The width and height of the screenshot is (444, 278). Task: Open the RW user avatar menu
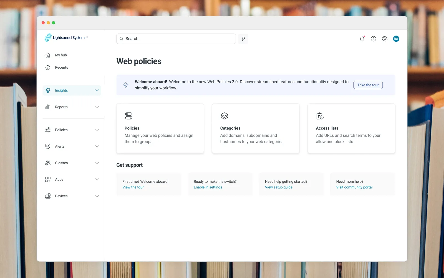396,39
